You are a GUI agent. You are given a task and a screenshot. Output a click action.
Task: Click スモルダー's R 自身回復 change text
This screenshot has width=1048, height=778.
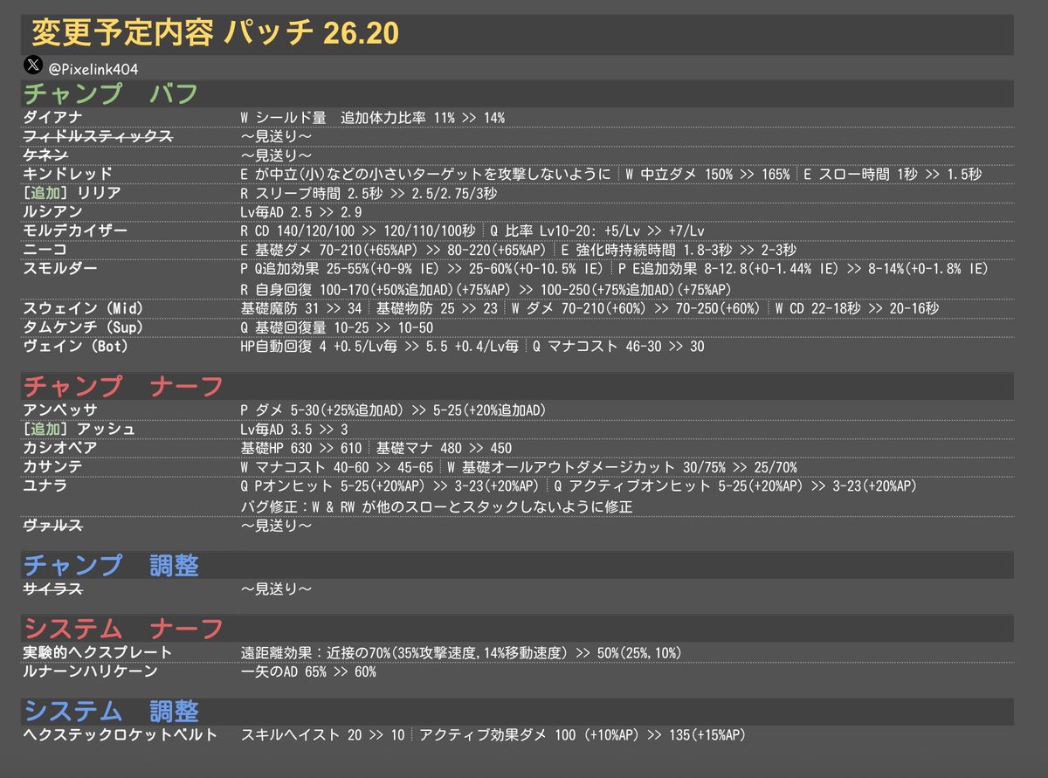(486, 289)
